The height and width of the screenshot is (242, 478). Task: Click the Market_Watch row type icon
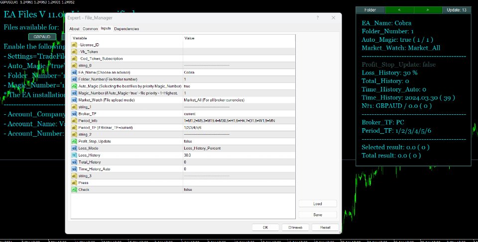(x=74, y=100)
